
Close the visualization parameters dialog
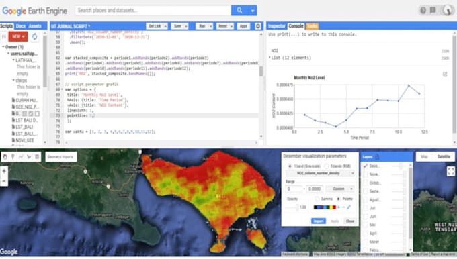[350, 221]
